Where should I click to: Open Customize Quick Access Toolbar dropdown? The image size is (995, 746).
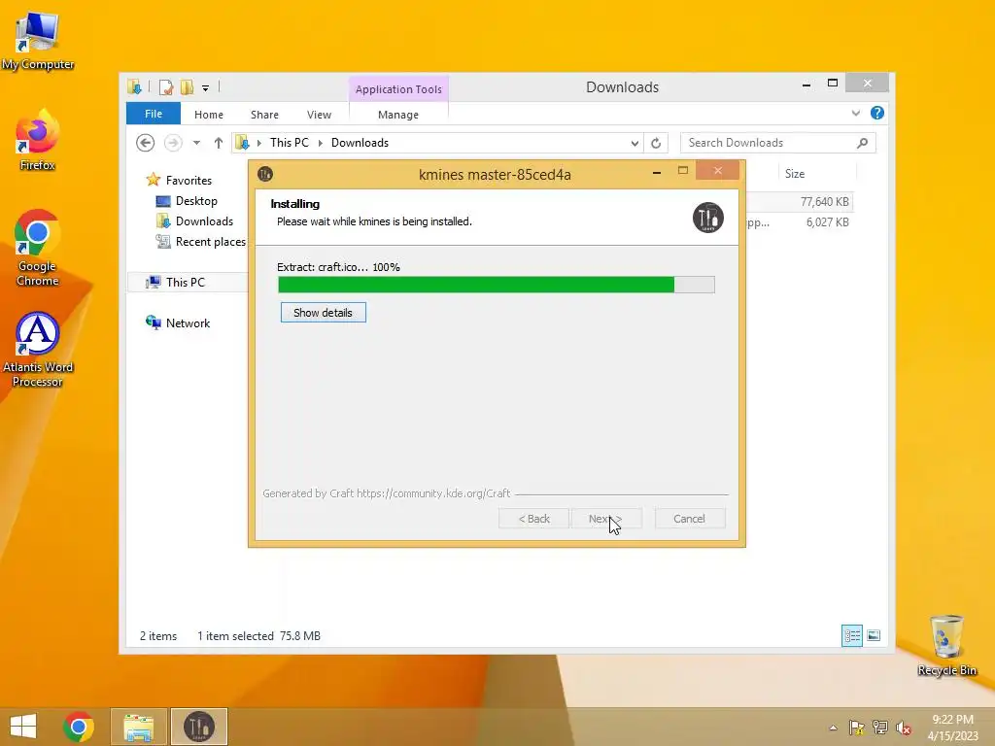tap(206, 88)
